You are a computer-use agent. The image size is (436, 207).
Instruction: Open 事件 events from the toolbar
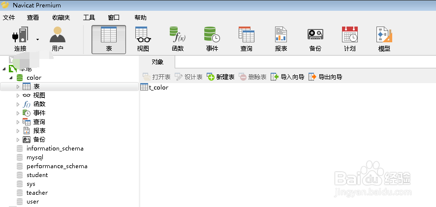coord(212,39)
